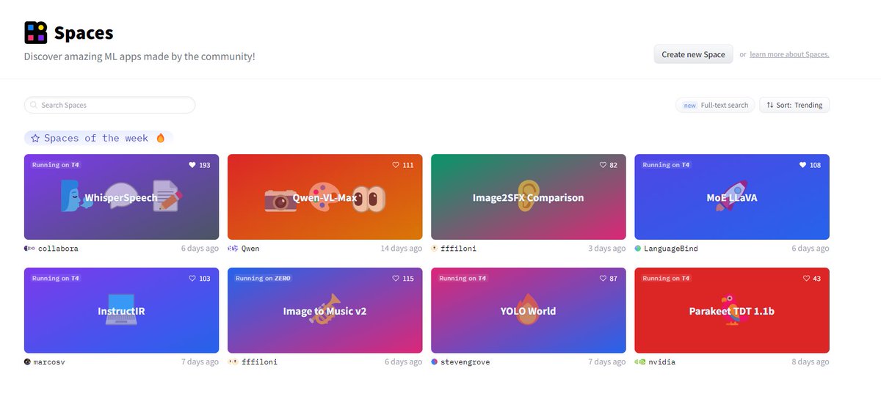Open the WhisperSpeech space card
The image size is (881, 396).
coord(121,197)
